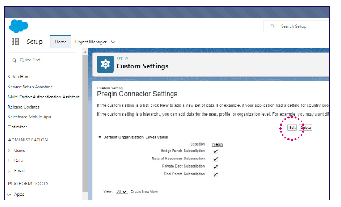The width and height of the screenshot is (341, 207).
Task: Open the App Launcher dots grid
Action: (16, 42)
